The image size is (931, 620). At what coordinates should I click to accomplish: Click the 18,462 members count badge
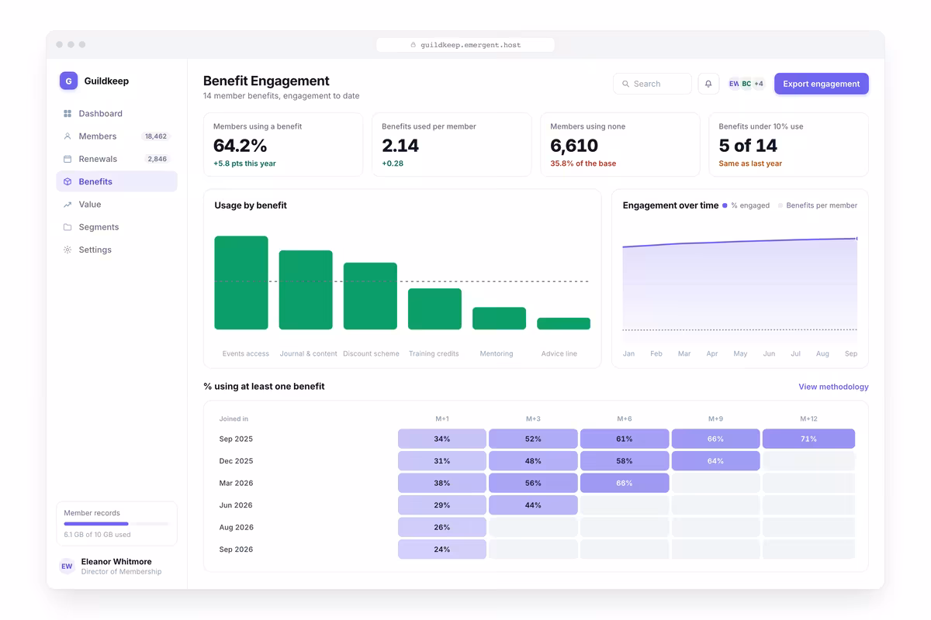coord(155,136)
